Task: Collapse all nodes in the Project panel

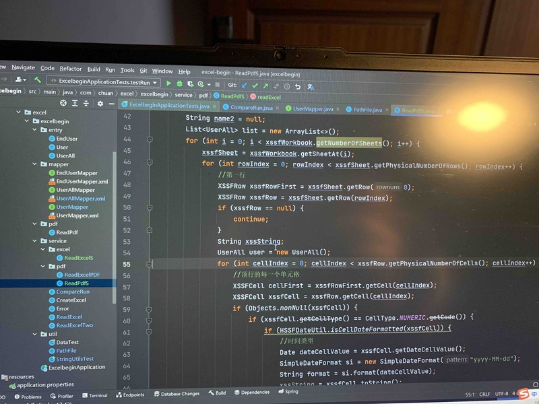Action: coord(86,104)
